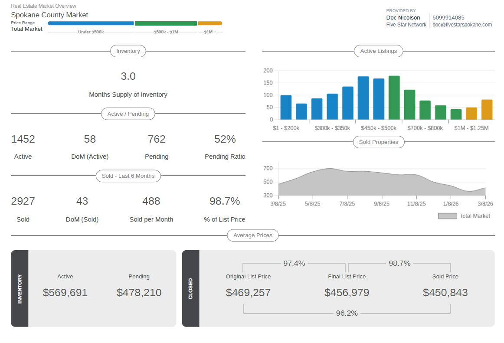Click the Active Listings chart title
This screenshot has height=343, width=504.
coord(378,51)
